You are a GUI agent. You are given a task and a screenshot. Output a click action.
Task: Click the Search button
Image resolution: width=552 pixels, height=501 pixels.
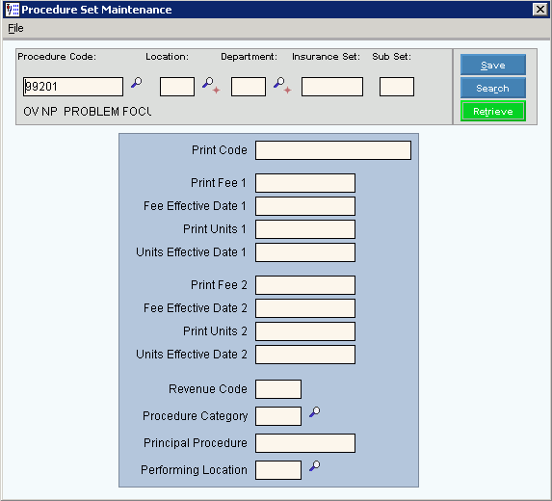pos(493,88)
